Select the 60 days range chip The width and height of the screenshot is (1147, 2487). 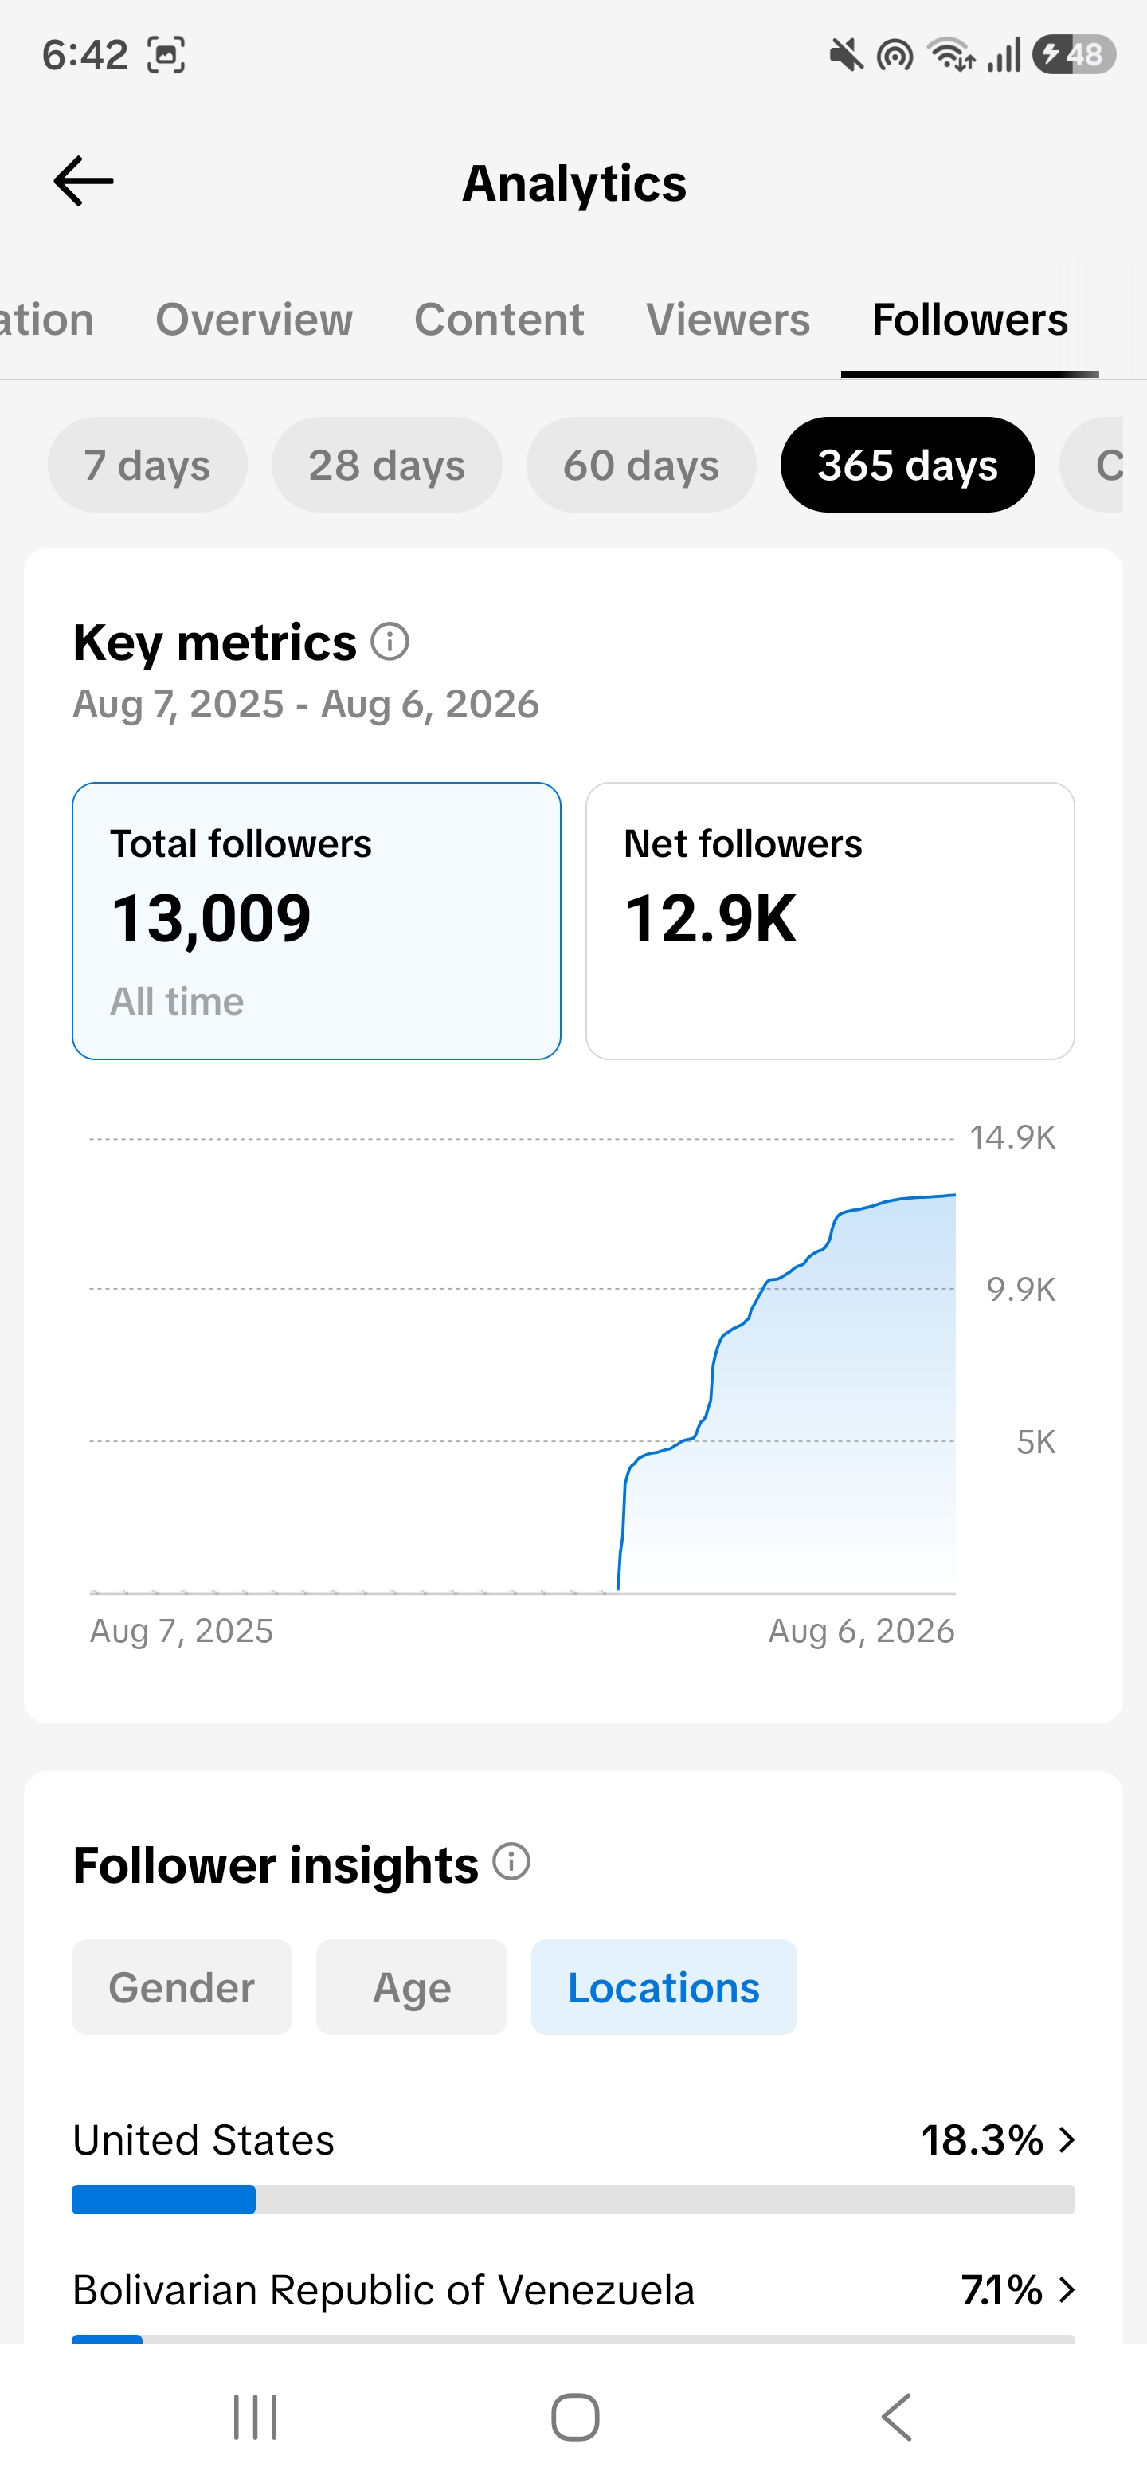click(641, 466)
